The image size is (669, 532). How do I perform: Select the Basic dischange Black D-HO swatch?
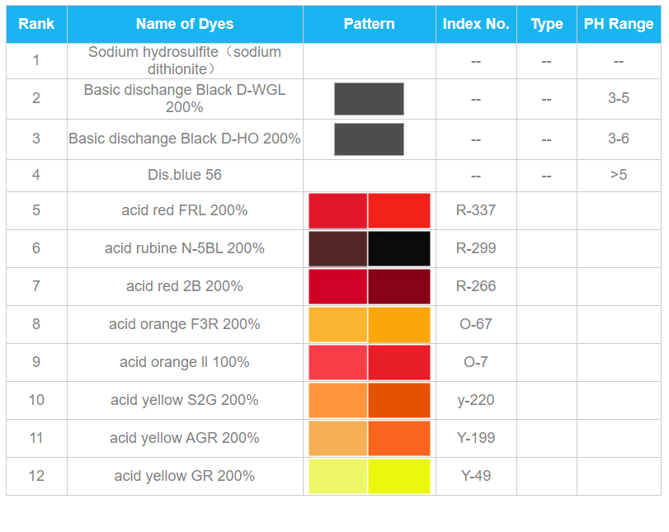point(369,139)
